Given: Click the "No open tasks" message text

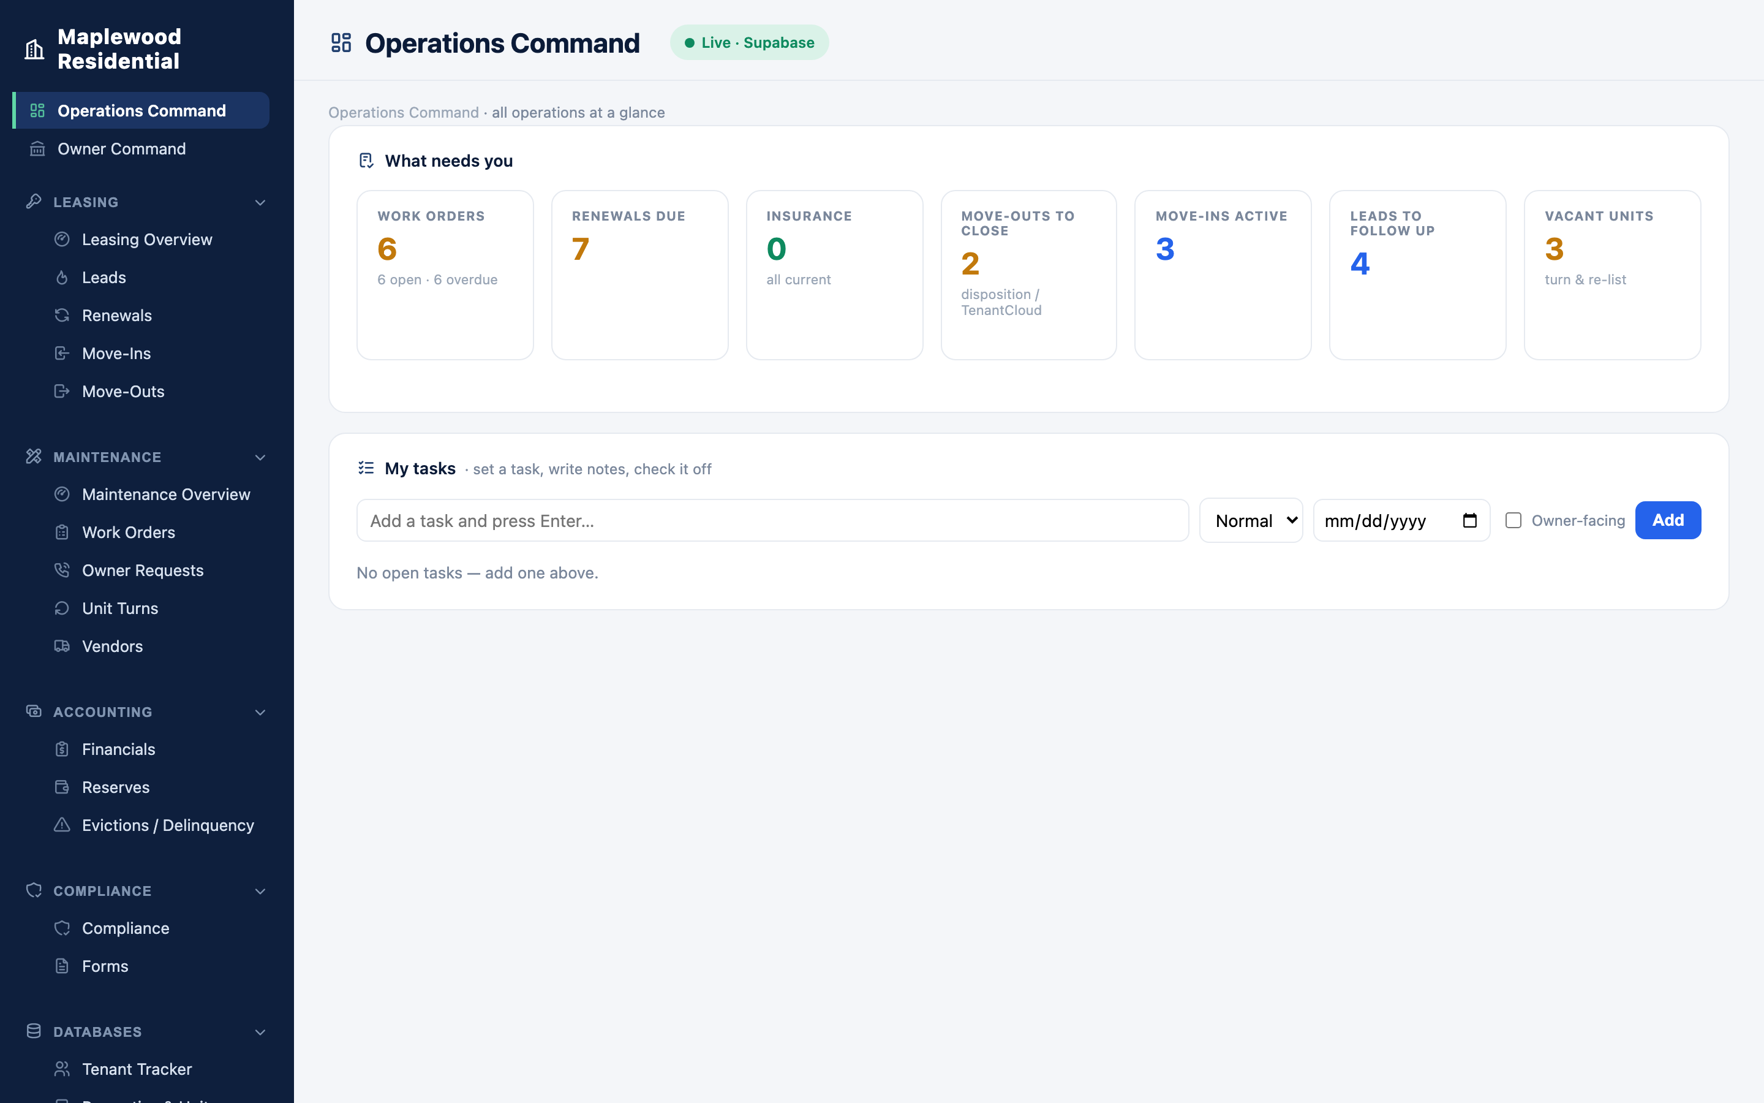Looking at the screenshot, I should point(478,573).
